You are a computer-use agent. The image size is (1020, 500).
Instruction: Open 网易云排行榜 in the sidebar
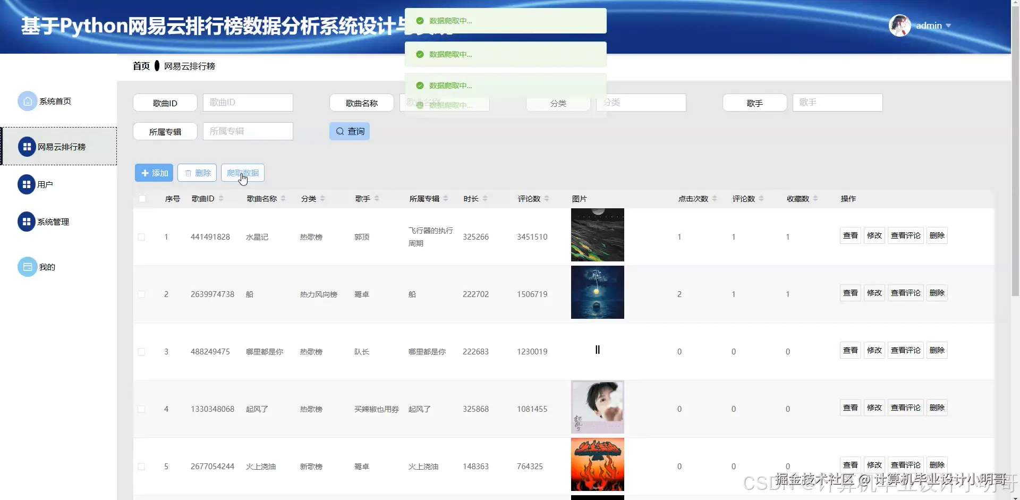click(62, 147)
